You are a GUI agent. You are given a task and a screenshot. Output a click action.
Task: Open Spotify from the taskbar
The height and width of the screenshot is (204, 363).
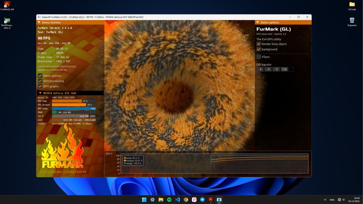point(169,200)
